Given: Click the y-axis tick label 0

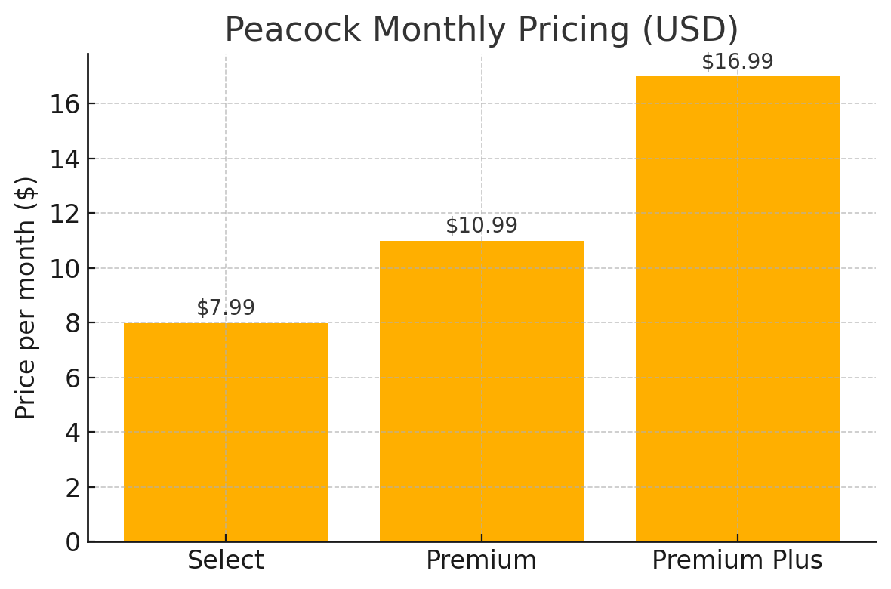Looking at the screenshot, I should [x=72, y=543].
